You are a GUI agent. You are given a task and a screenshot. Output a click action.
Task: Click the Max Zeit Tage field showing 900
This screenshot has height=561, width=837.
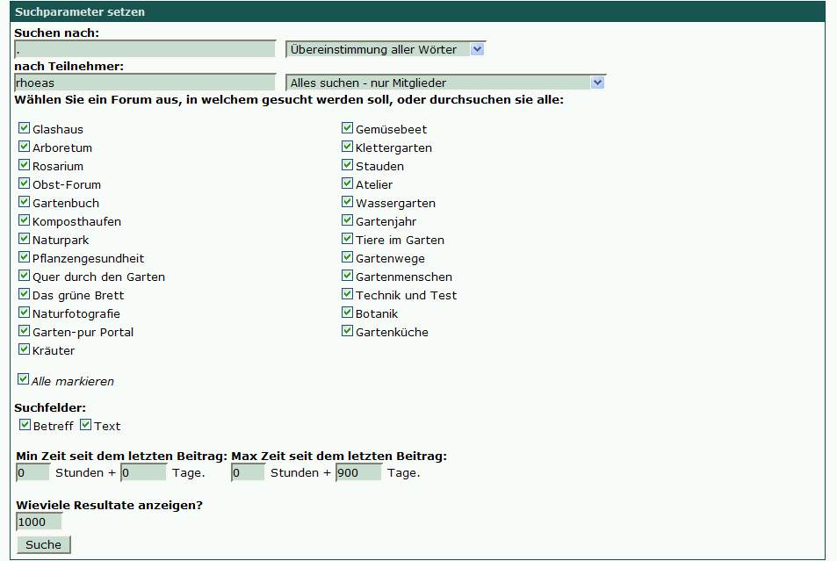358,472
